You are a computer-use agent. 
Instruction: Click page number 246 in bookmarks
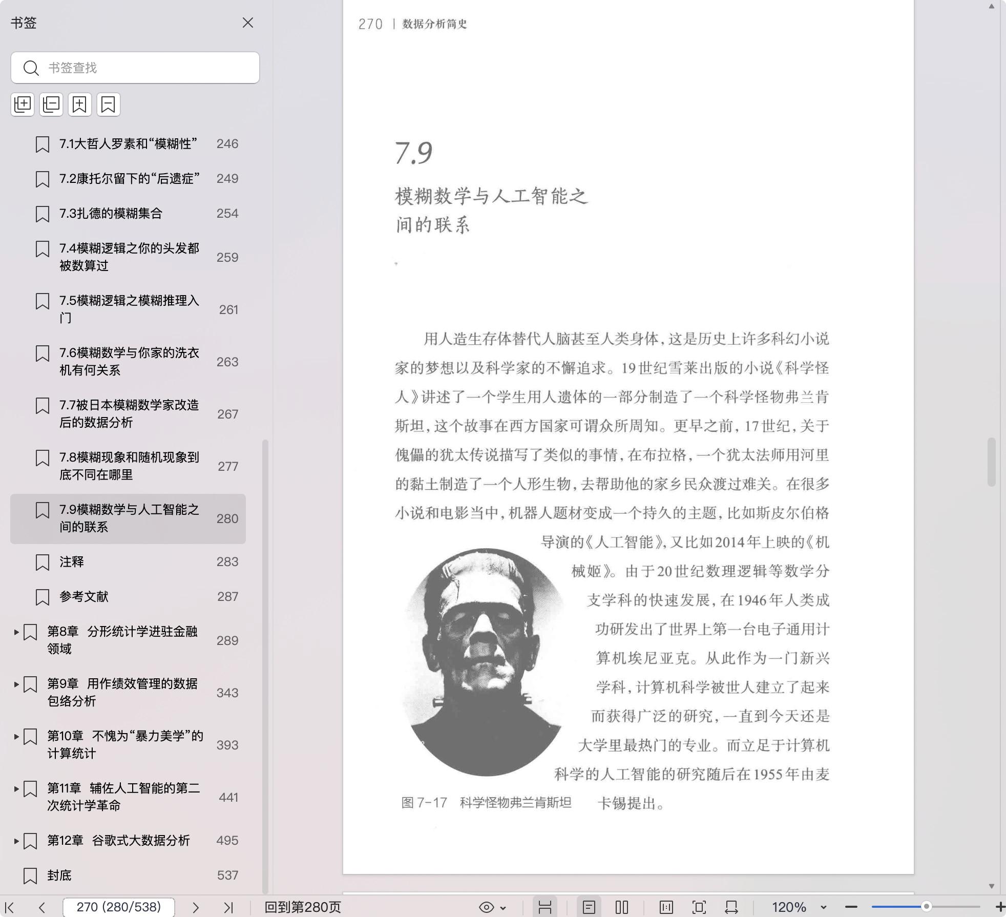point(227,144)
